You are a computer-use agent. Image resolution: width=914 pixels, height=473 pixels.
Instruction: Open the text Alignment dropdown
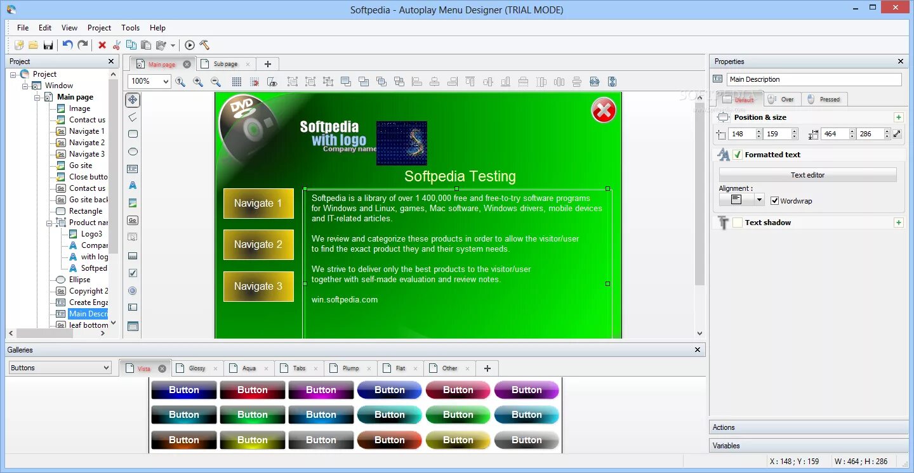759,200
